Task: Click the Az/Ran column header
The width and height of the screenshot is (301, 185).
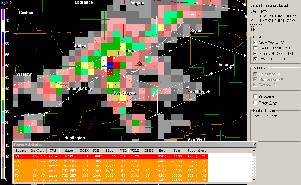Action: 37,151
